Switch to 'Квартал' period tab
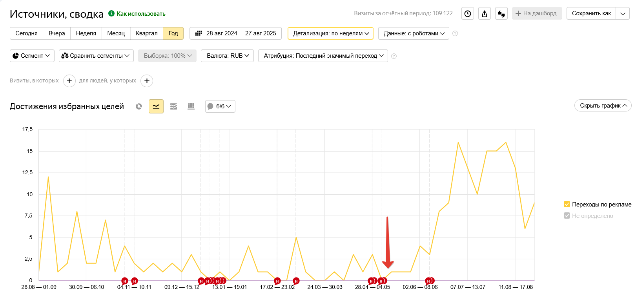Screen dimensions: 636x305 point(146,33)
